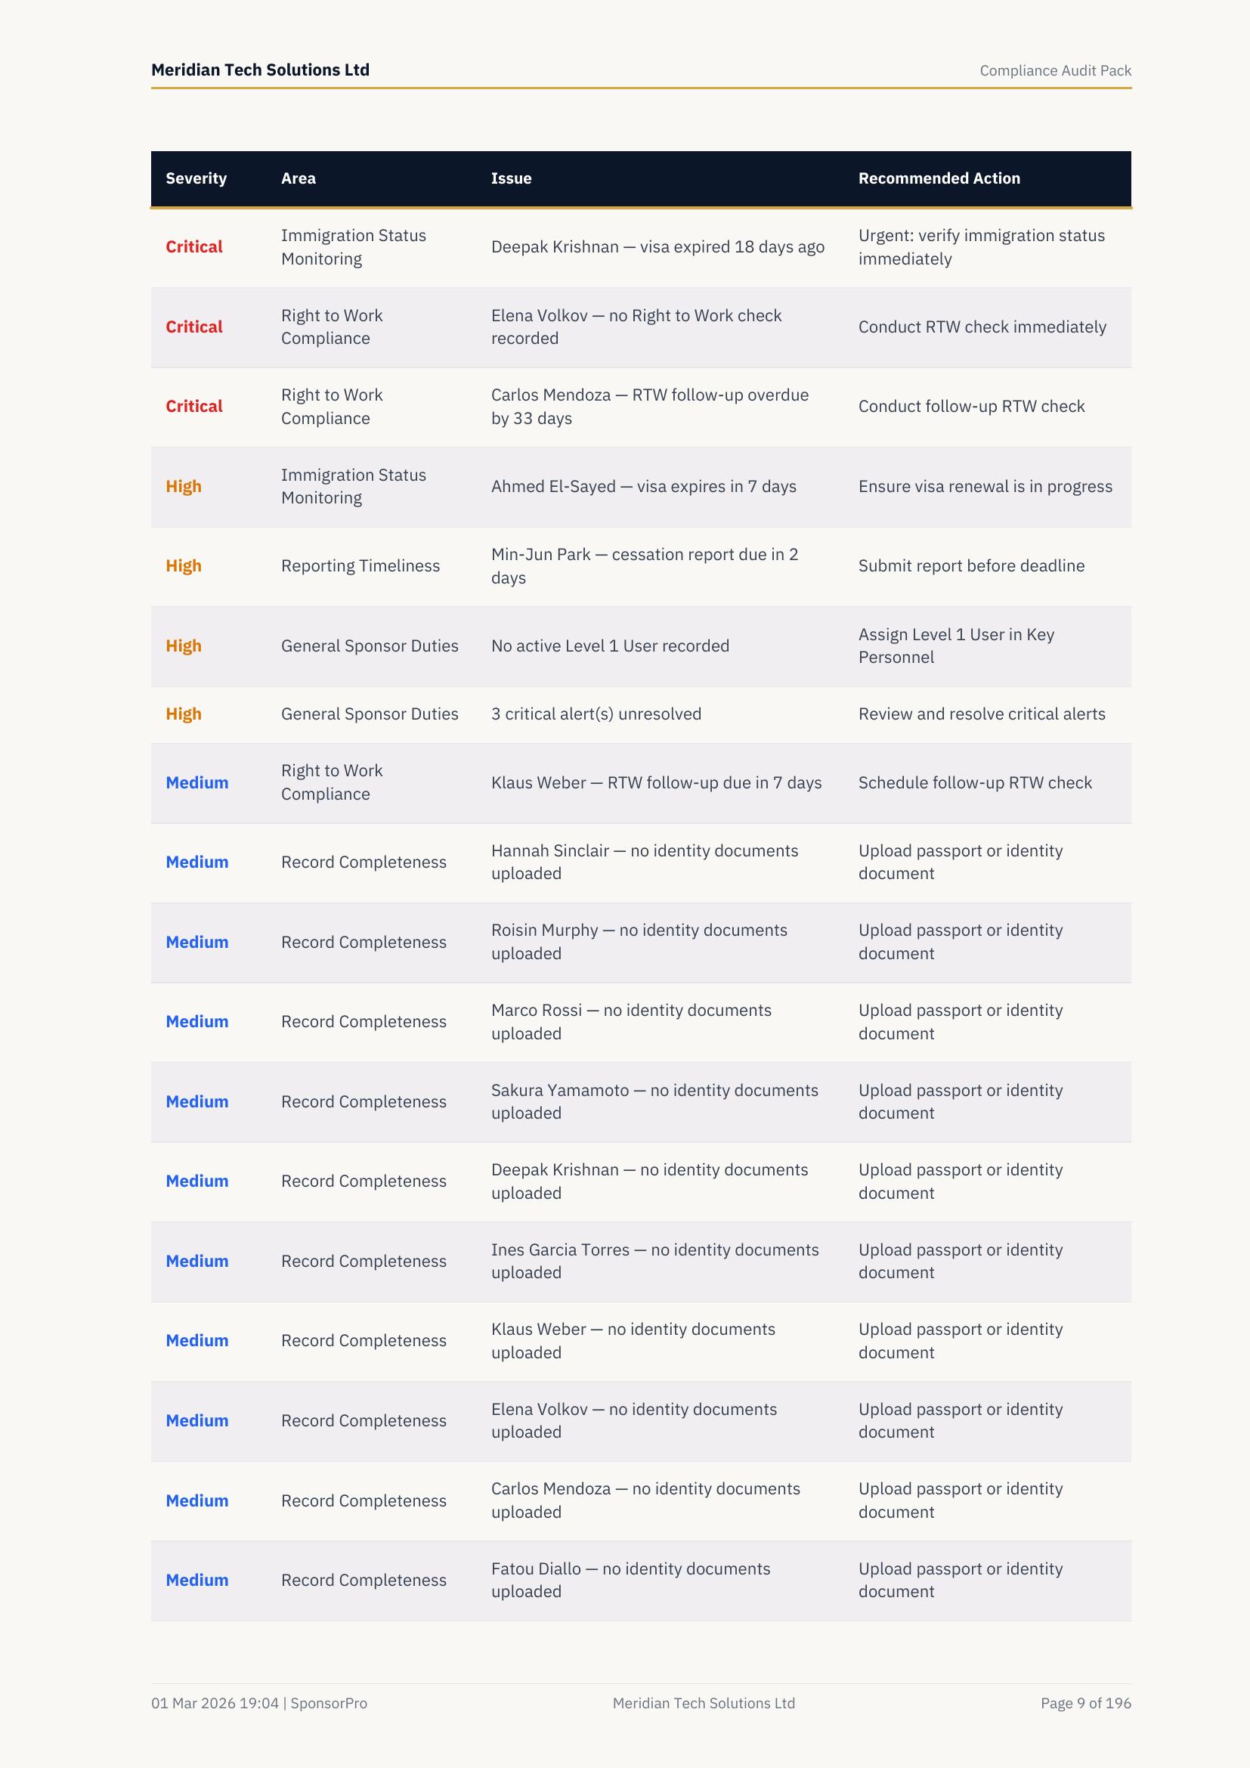Image resolution: width=1250 pixels, height=1768 pixels.
Task: Click the Area column header
Action: click(x=298, y=178)
